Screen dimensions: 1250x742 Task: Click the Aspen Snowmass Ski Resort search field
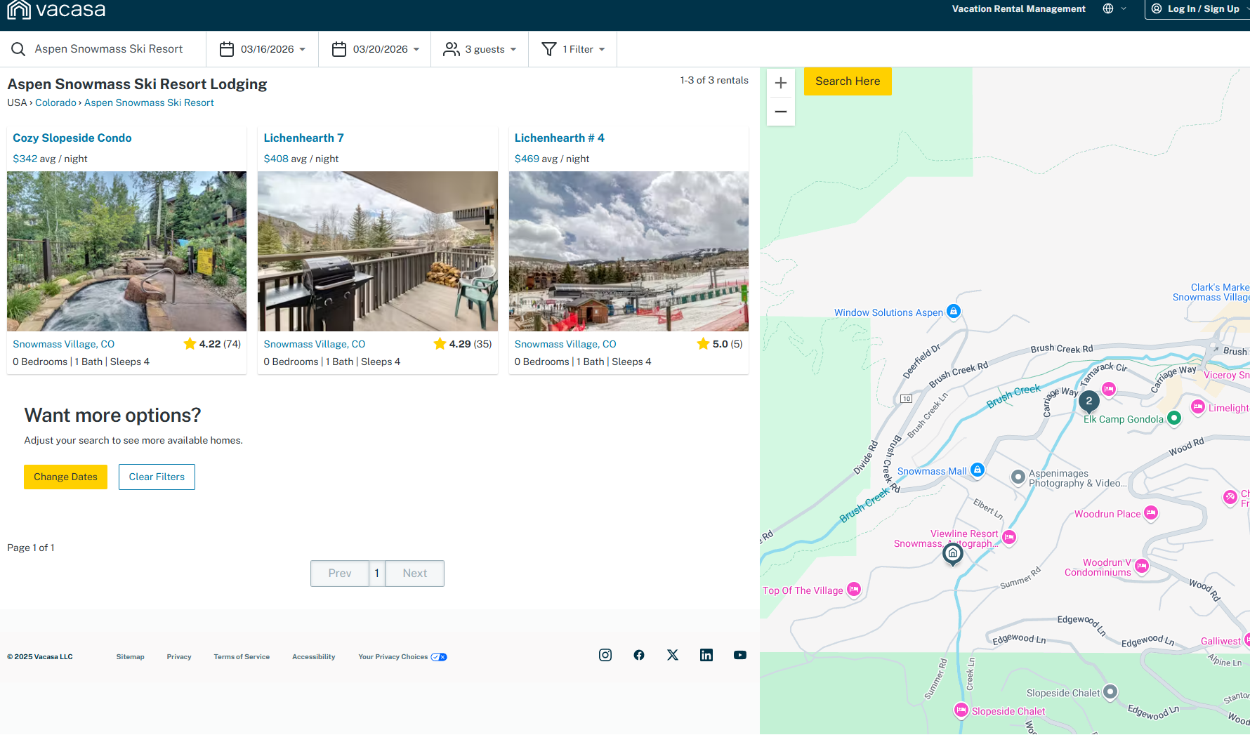pos(109,49)
